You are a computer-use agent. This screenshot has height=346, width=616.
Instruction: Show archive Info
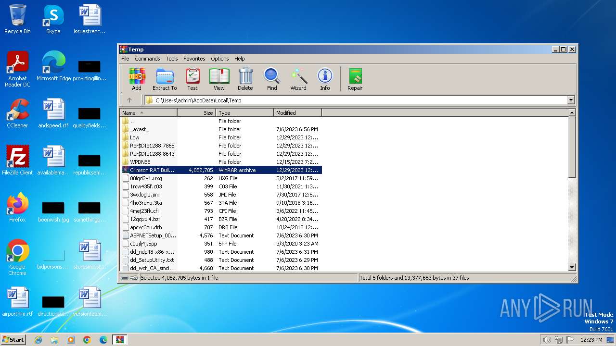tap(325, 79)
